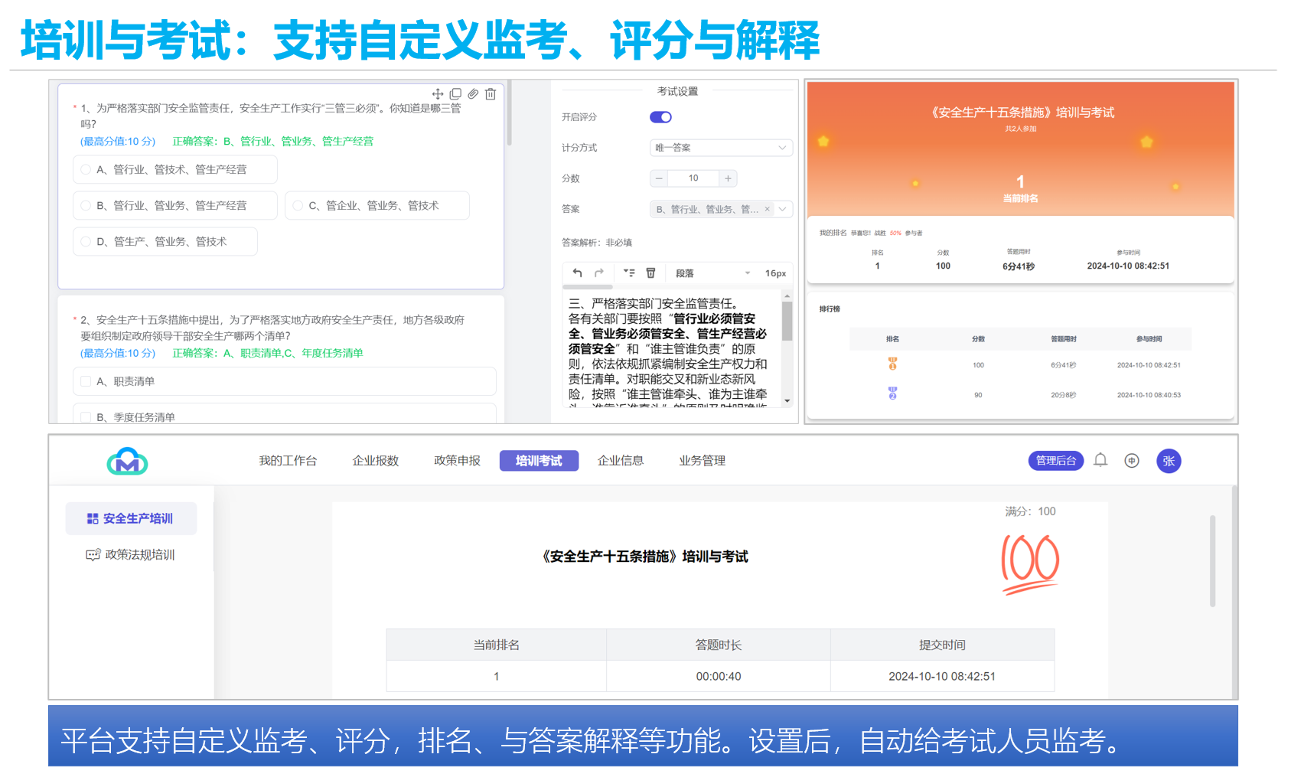This screenshot has width=1291, height=777.
Task: Click the 管理后台 button
Action: click(x=1055, y=461)
